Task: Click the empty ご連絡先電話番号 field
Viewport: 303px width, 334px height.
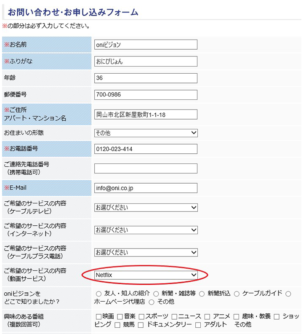Action: click(146, 168)
